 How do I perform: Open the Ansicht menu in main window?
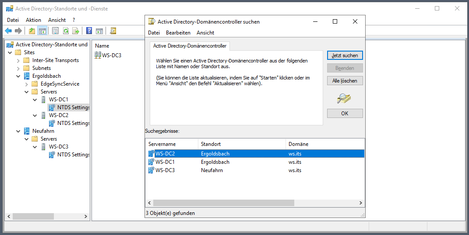point(57,20)
